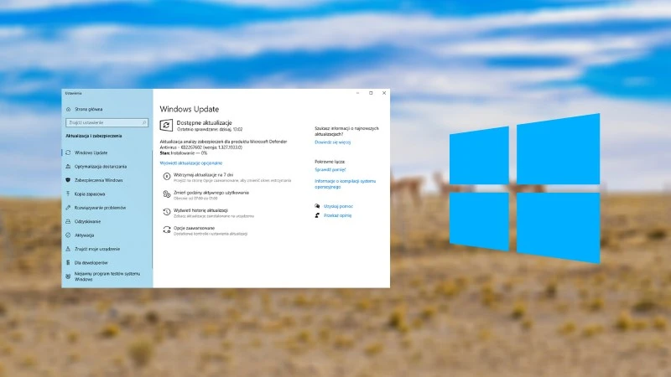Focus the Znajdź ustawienie search field
The width and height of the screenshot is (671, 377).
(x=107, y=122)
